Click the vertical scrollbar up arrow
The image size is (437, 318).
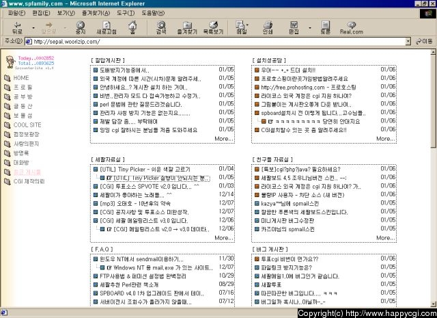coord(434,52)
